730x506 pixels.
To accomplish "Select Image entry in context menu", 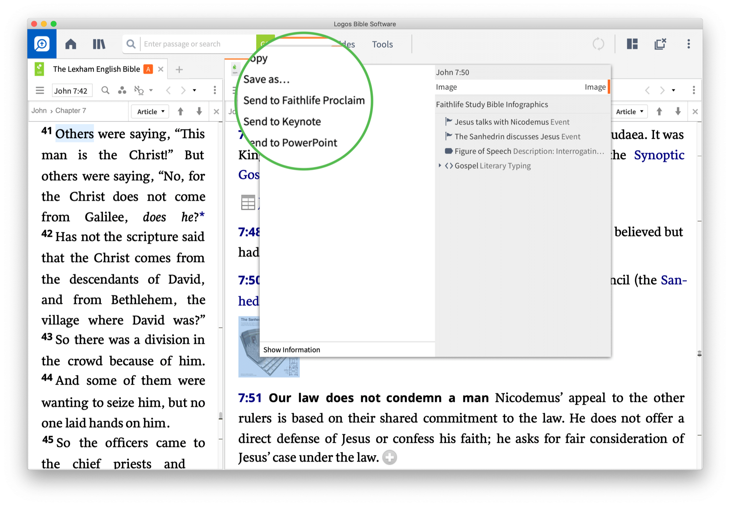I will 521,87.
